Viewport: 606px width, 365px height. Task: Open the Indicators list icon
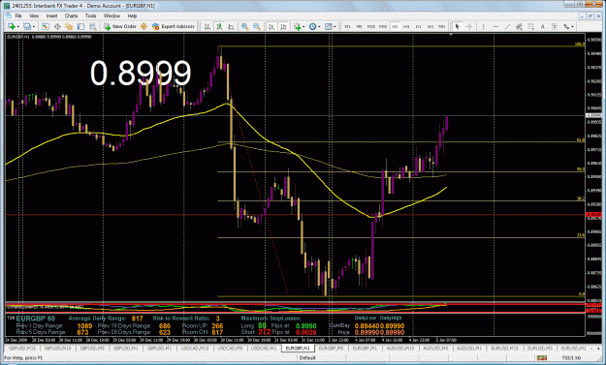297,26
